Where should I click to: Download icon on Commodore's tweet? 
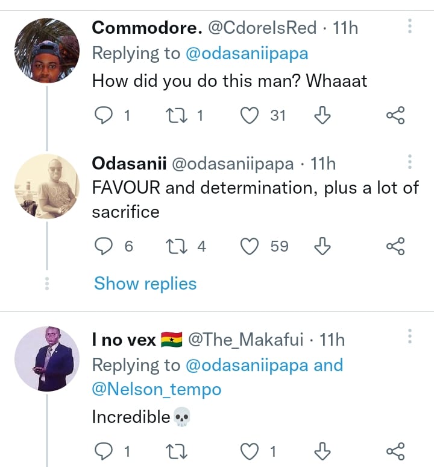323,115
